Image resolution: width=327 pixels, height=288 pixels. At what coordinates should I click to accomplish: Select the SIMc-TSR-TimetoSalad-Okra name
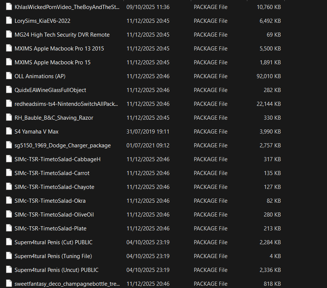click(x=50, y=201)
